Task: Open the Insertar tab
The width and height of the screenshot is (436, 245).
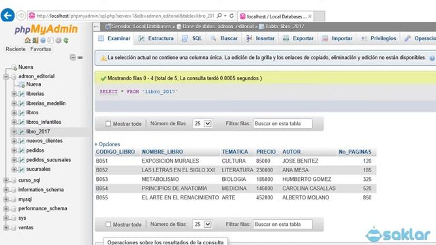Action: [260, 38]
